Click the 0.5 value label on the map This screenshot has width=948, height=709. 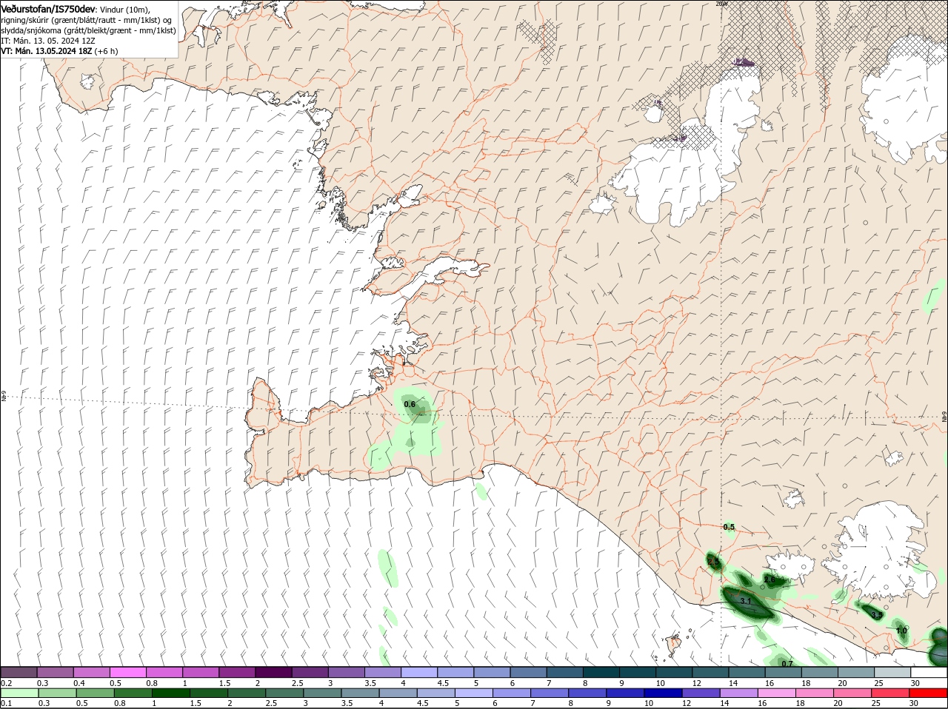729,527
